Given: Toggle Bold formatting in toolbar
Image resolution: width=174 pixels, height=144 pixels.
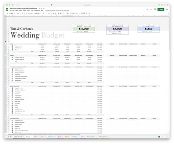Looking at the screenshot, I should click(49, 13).
